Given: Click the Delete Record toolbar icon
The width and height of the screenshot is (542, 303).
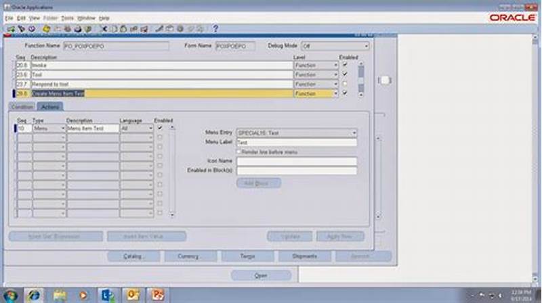Looking at the screenshot, I should (144, 29).
